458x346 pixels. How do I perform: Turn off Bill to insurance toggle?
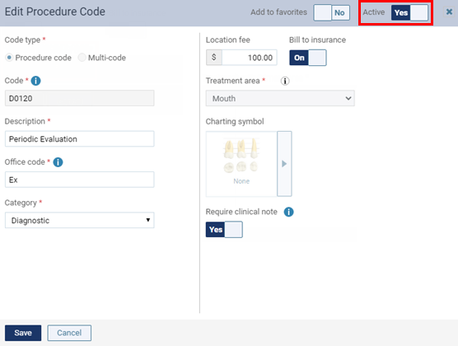pos(308,58)
